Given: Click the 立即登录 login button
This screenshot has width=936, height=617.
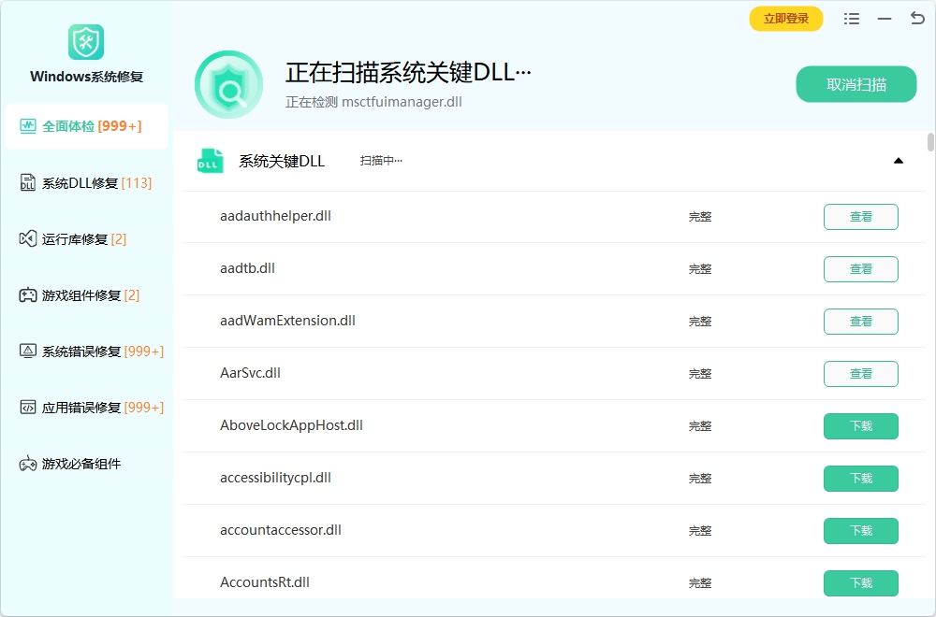Looking at the screenshot, I should (785, 19).
